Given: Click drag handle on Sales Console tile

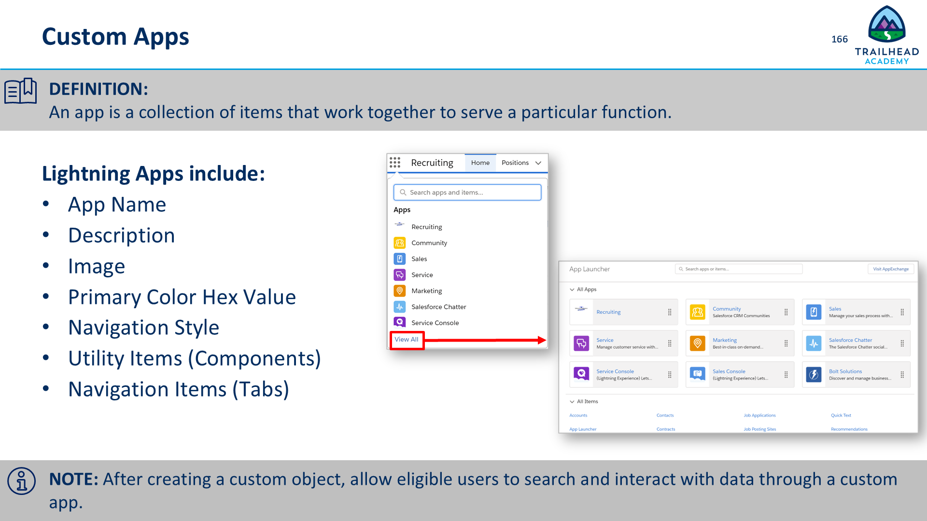Looking at the screenshot, I should [x=786, y=375].
